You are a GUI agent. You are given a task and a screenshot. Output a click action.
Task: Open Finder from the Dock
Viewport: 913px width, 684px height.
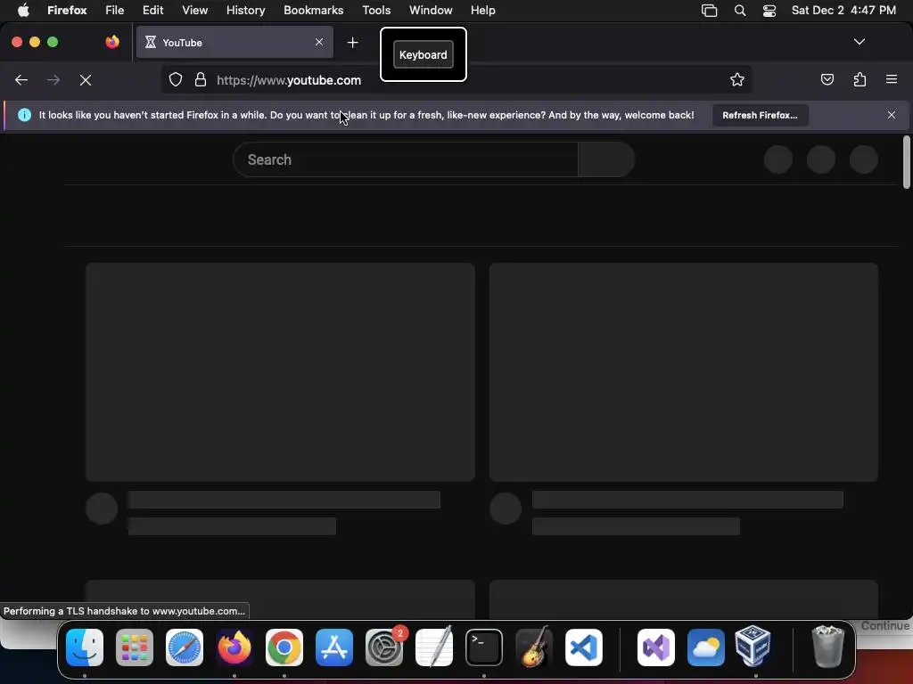pyautogui.click(x=85, y=647)
